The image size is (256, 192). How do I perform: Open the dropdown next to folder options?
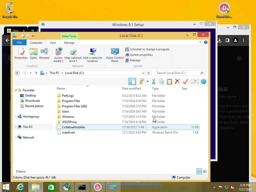pyautogui.click(x=147, y=81)
